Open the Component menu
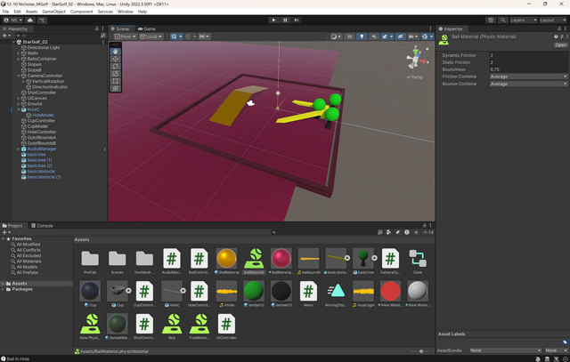Image resolution: width=570 pixels, height=362 pixels. 81,12
